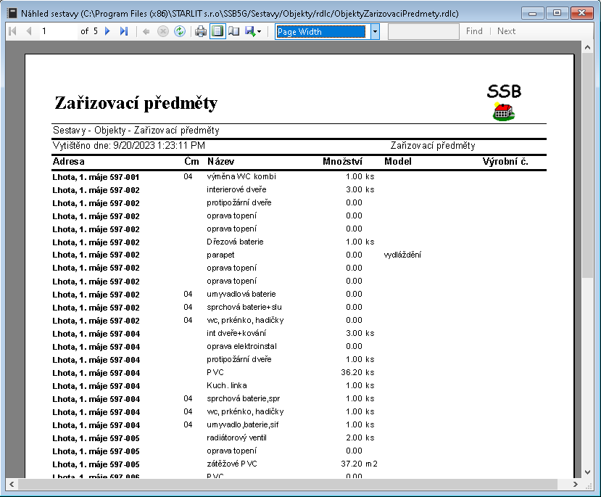
Task: Maximize the Náhled sestavy window
Action: click(558, 12)
